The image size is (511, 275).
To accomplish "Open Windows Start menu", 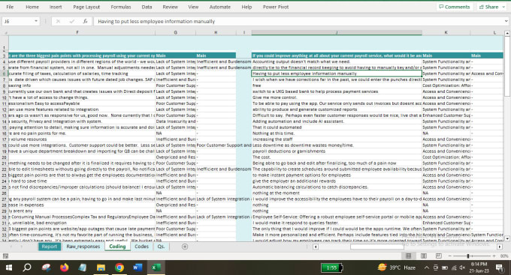I will (x=9, y=268).
